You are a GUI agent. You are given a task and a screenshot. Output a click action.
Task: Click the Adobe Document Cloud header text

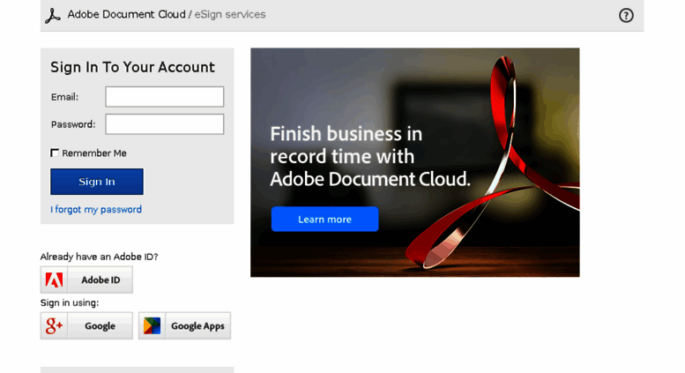127,14
